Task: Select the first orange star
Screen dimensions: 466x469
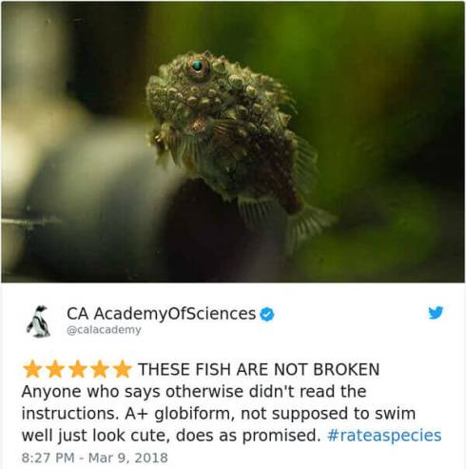Action: click(32, 369)
